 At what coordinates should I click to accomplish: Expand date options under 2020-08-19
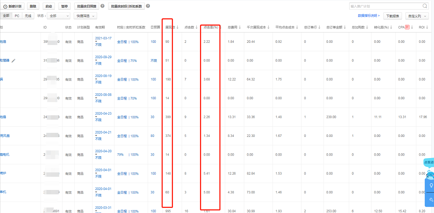point(96,79)
